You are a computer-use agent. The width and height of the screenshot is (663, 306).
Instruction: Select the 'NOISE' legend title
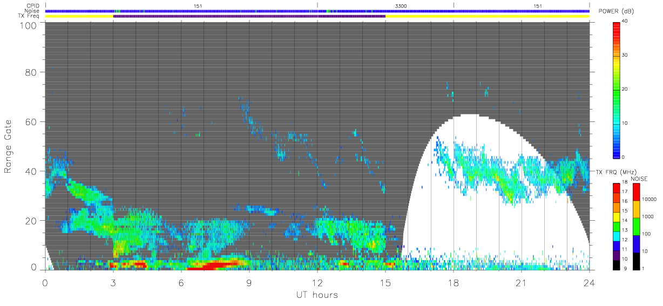tap(640, 179)
